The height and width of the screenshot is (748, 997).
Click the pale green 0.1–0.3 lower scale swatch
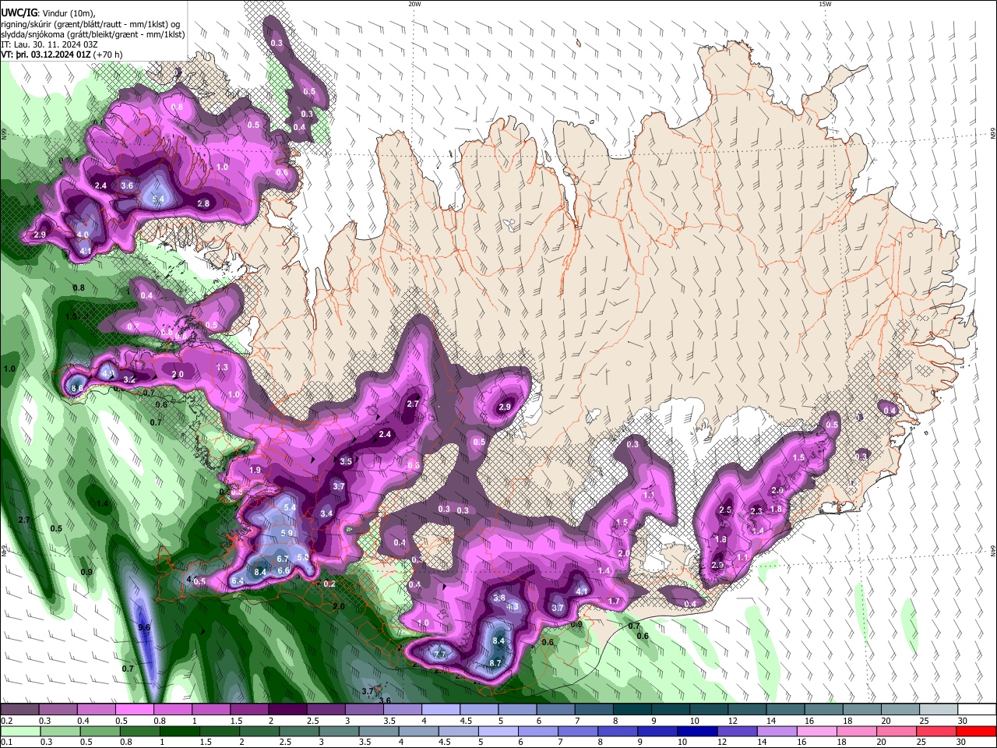tap(20, 731)
